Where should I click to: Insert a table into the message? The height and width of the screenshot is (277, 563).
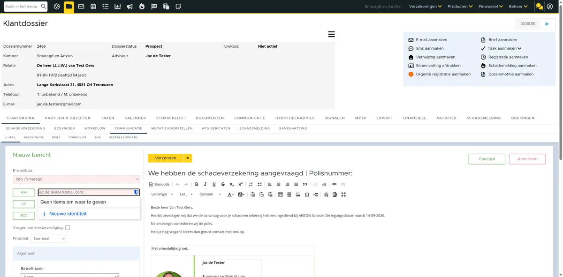pyautogui.click(x=281, y=195)
